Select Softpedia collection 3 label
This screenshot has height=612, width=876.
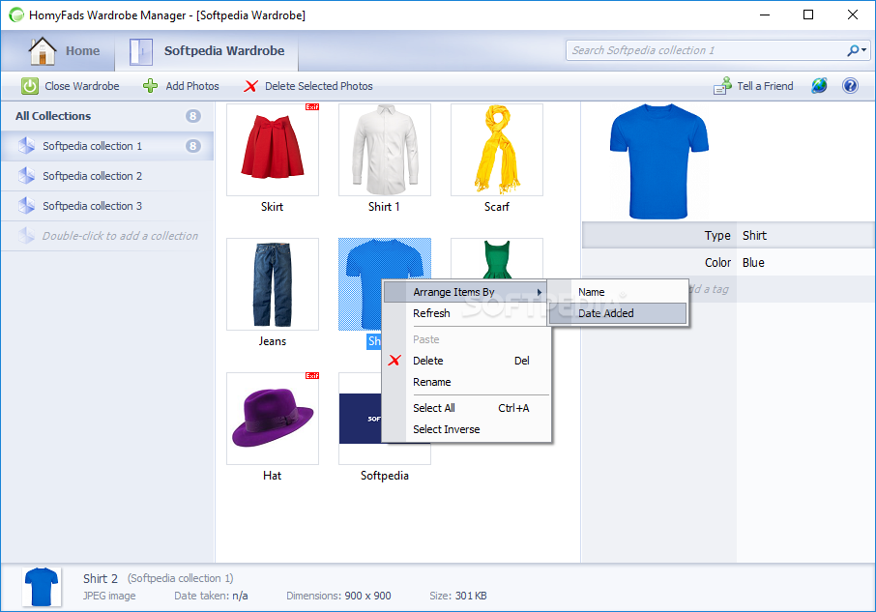92,206
